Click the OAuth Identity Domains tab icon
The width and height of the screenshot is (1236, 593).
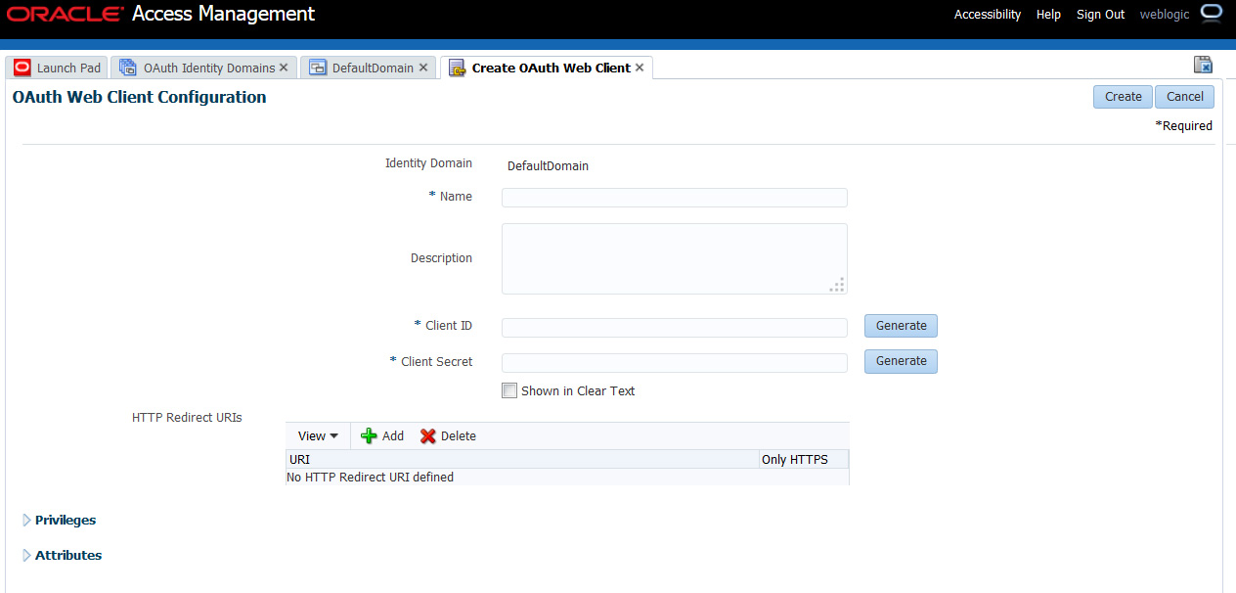(128, 68)
